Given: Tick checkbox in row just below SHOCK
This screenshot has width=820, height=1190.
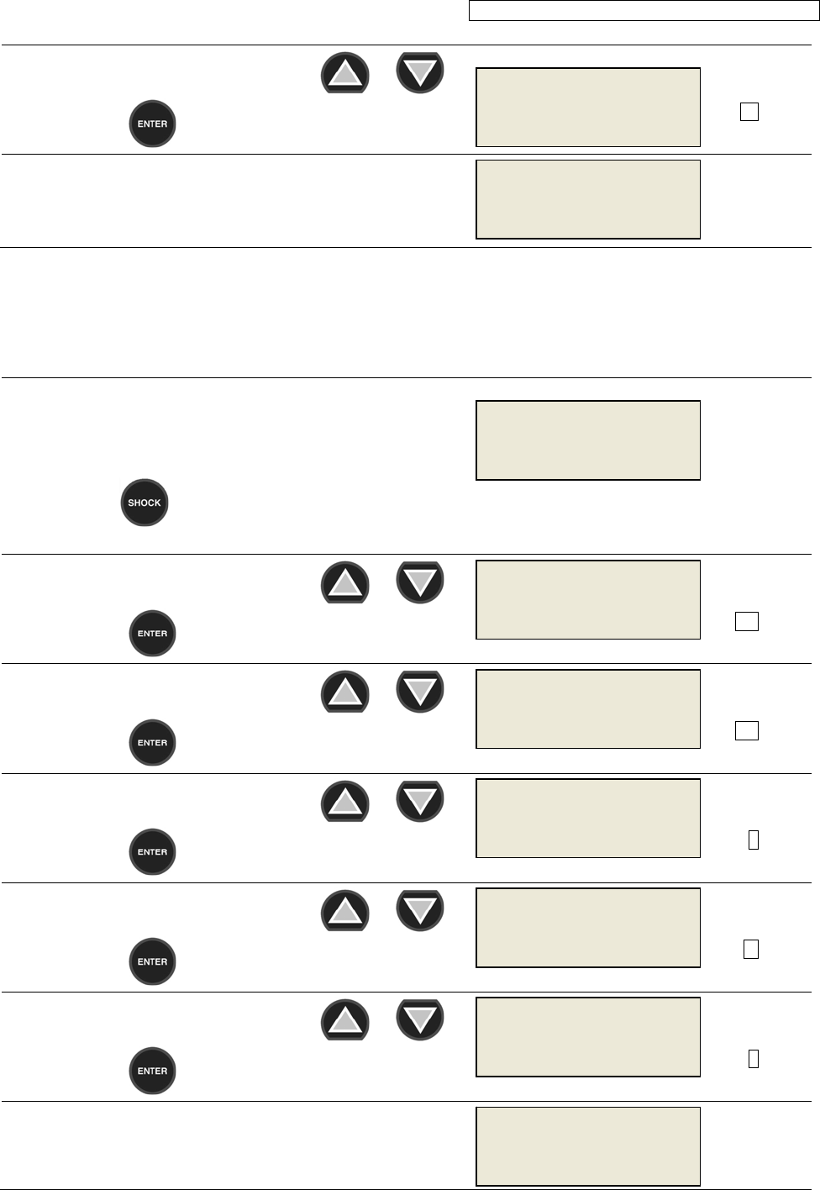Looking at the screenshot, I should pyautogui.click(x=746, y=621).
